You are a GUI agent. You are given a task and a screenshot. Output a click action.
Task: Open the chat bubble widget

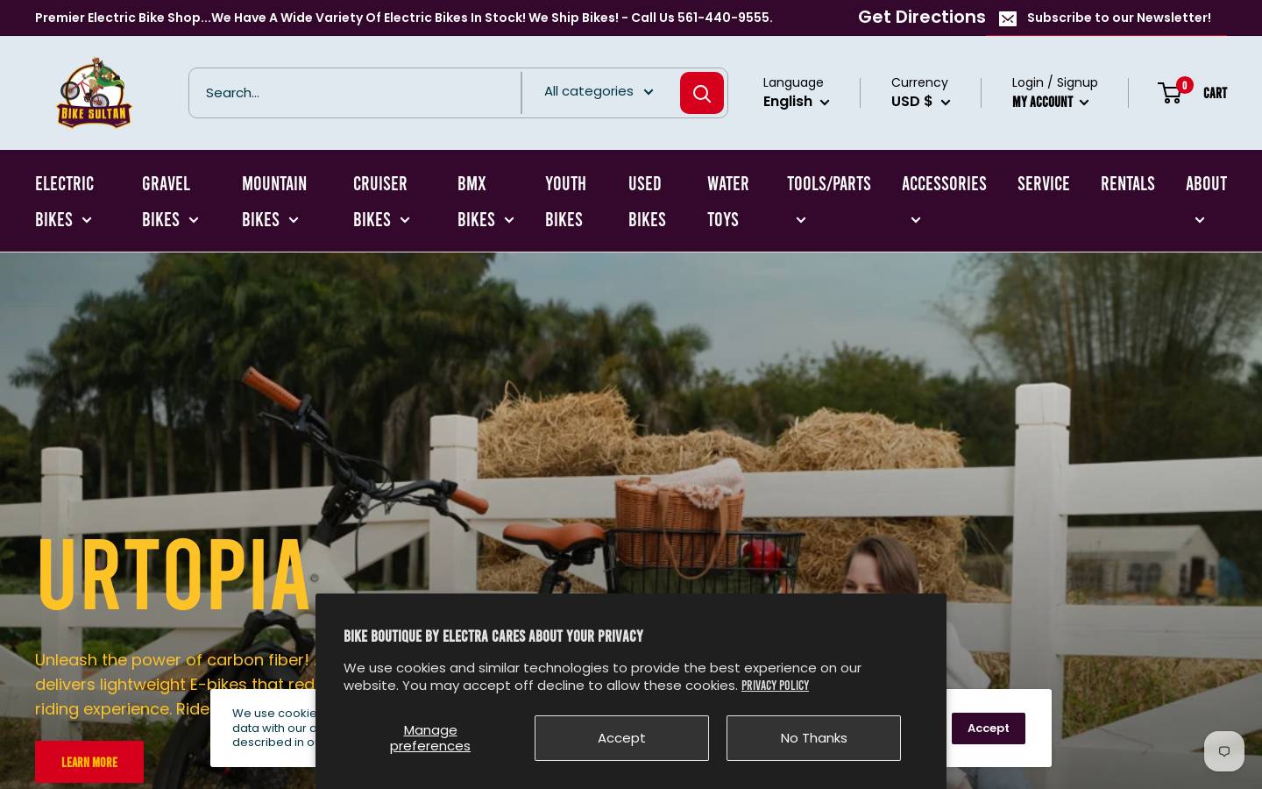pyautogui.click(x=1224, y=751)
